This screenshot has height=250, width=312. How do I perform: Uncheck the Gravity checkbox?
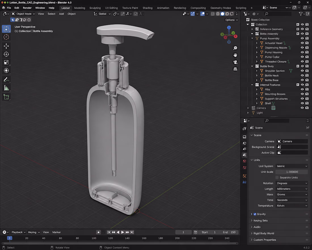(255, 214)
